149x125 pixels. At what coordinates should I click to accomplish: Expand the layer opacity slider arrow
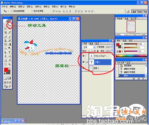[x=112, y=47]
